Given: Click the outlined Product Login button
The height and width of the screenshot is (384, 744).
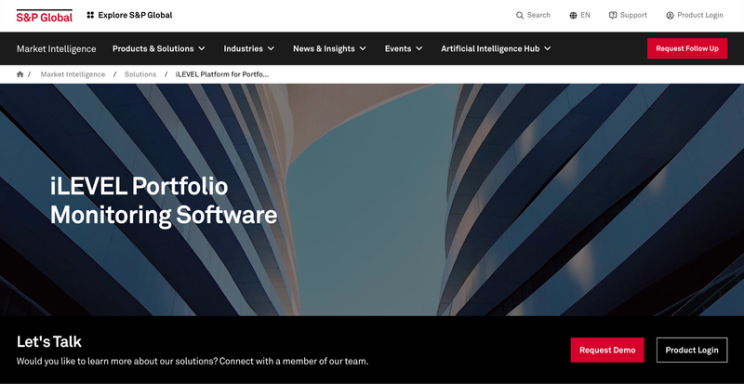Looking at the screenshot, I should 692,350.
